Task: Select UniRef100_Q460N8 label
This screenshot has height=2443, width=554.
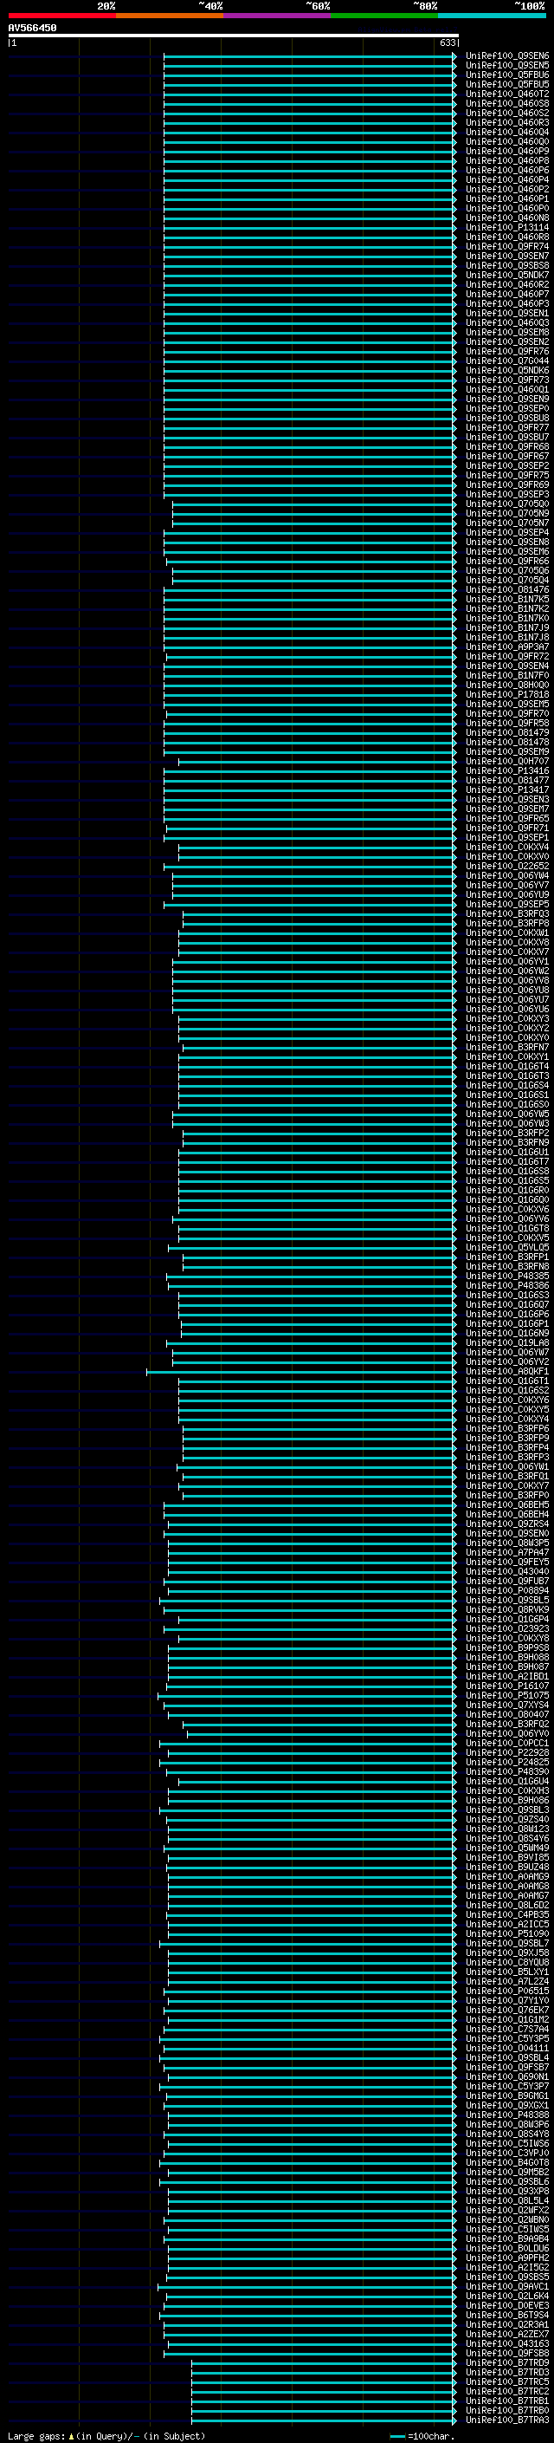Action: [x=506, y=218]
